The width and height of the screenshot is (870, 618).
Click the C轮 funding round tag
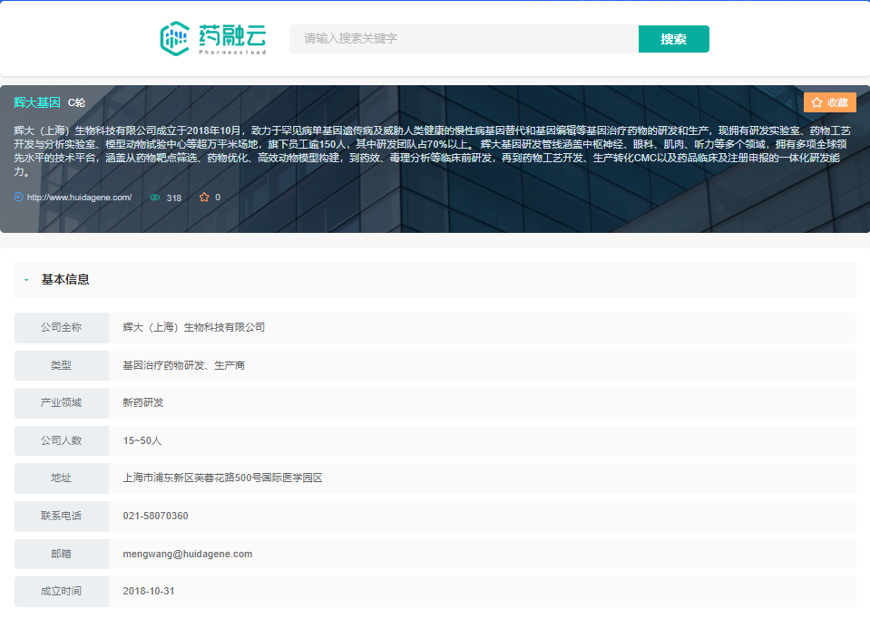(76, 102)
